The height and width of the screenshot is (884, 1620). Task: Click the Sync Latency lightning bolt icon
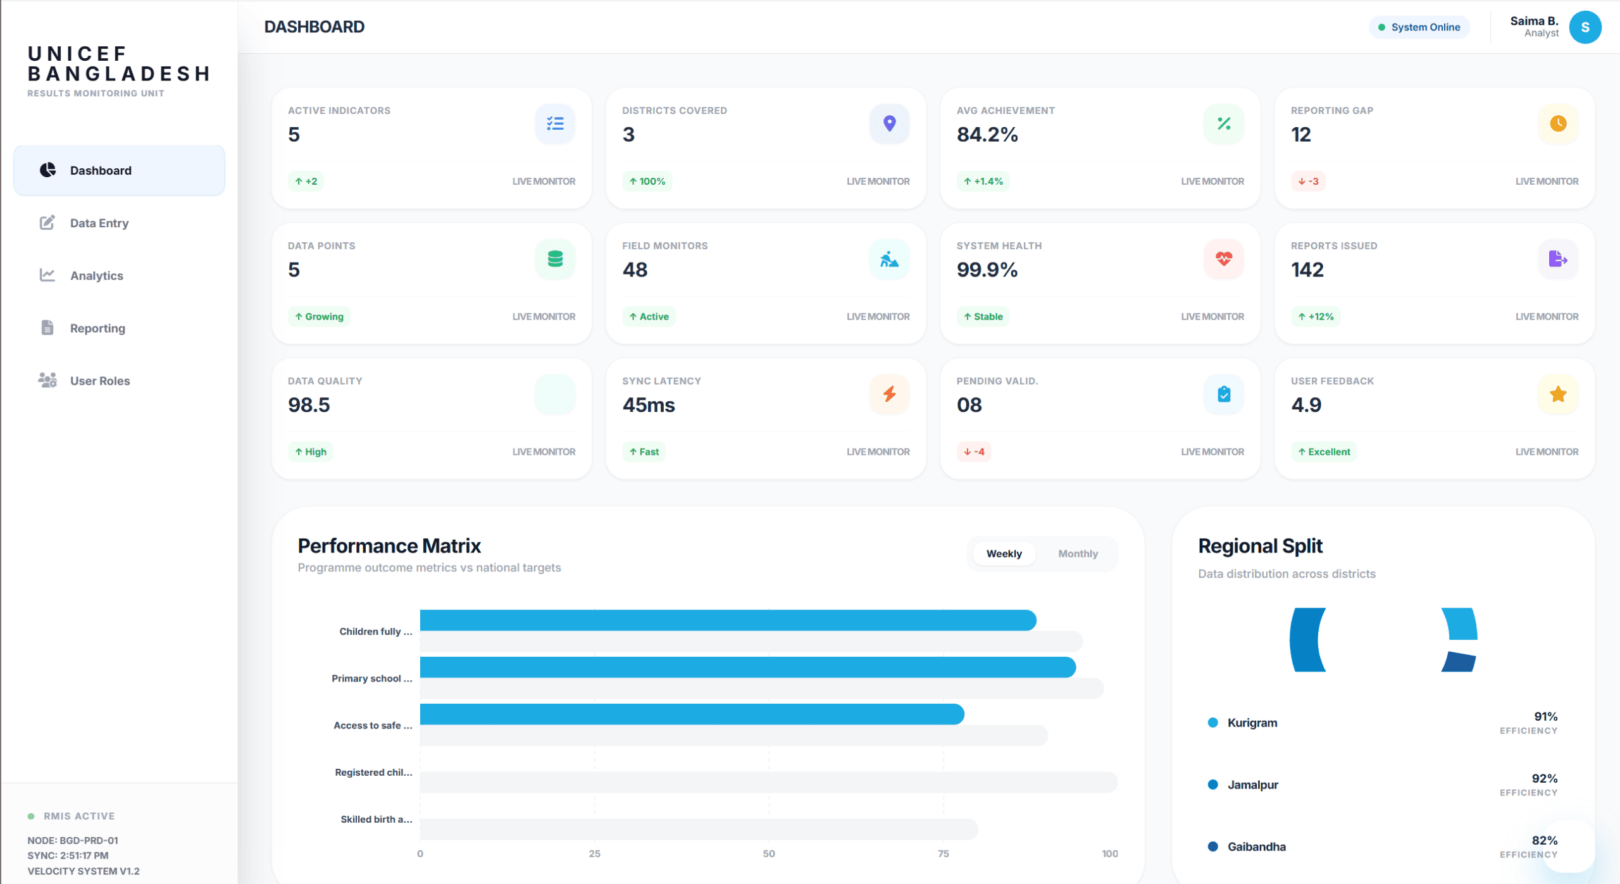(889, 394)
